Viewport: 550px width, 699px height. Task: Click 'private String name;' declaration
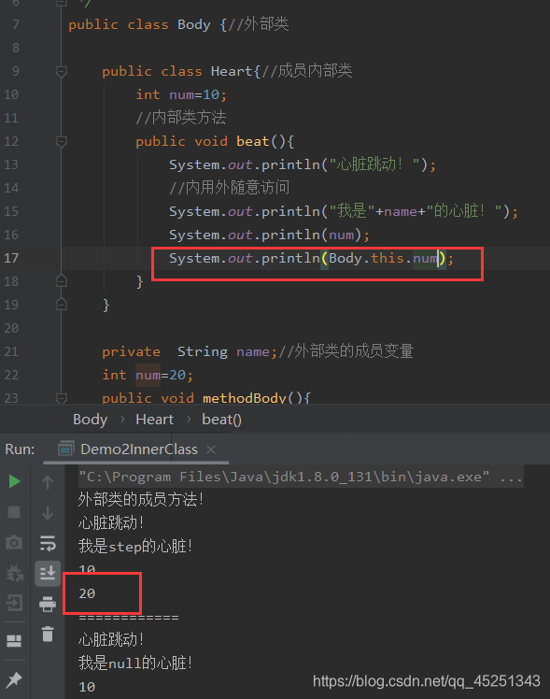(x=190, y=351)
